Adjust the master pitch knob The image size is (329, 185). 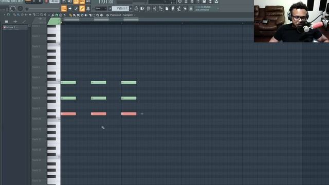(20, 8)
